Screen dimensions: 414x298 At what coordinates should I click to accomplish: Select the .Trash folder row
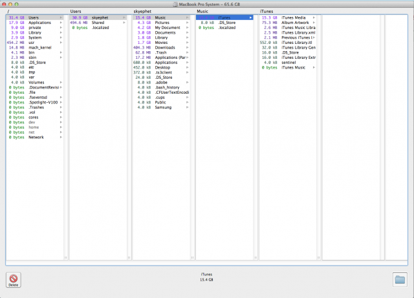pyautogui.click(x=161, y=52)
